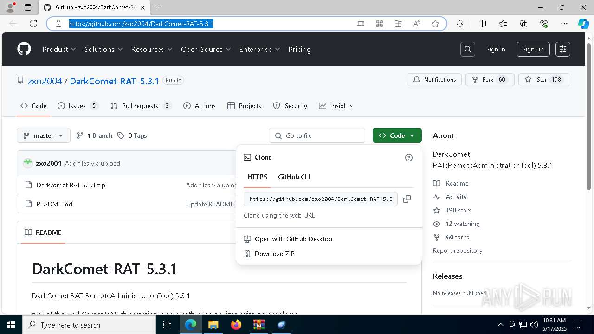Viewport: 594px width, 334px height.
Task: View the 0 Tags list
Action: 132,135
